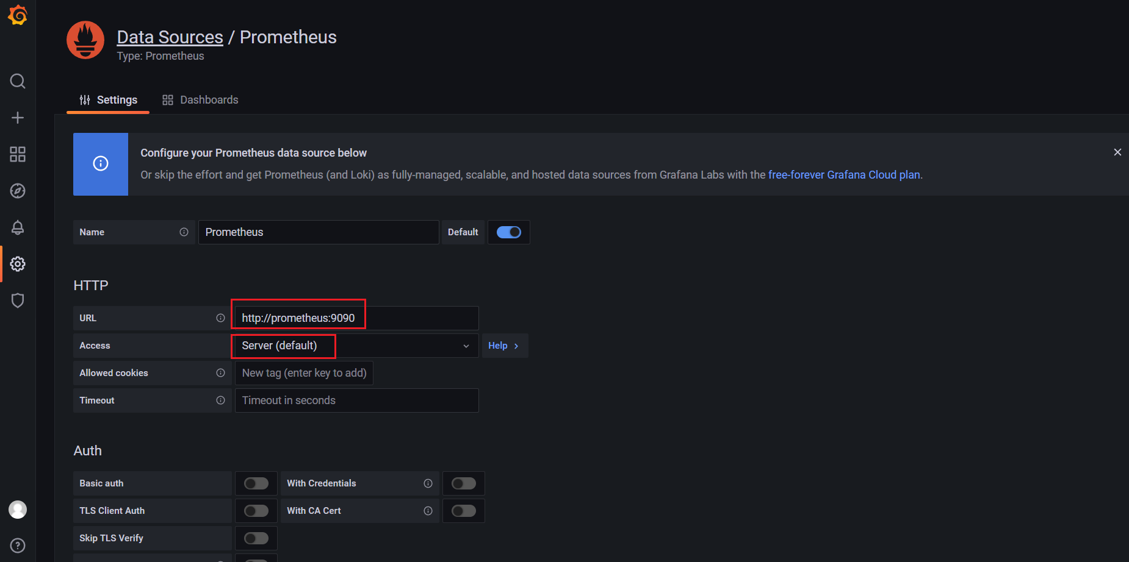Click the TLS Client Auth label
This screenshot has width=1129, height=562.
point(112,511)
